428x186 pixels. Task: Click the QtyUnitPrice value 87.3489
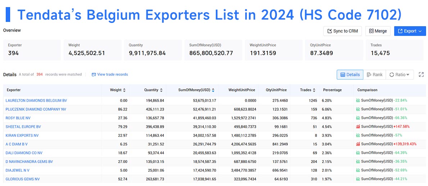[322, 53]
